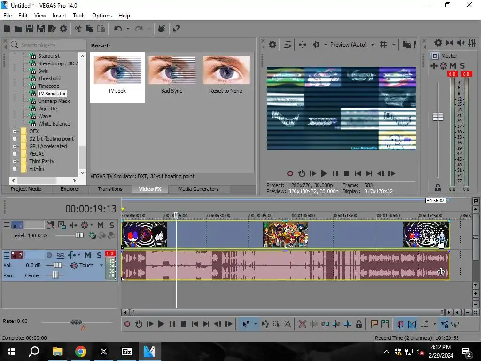The width and height of the screenshot is (481, 361).
Task: Open the Options menu
Action: point(102,16)
